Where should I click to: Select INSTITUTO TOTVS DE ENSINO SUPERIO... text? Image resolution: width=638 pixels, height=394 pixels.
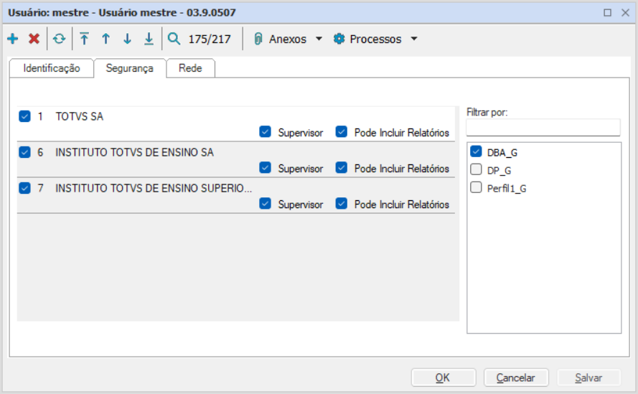[154, 189]
